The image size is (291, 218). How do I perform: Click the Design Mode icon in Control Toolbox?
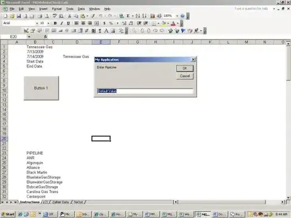tap(26, 31)
